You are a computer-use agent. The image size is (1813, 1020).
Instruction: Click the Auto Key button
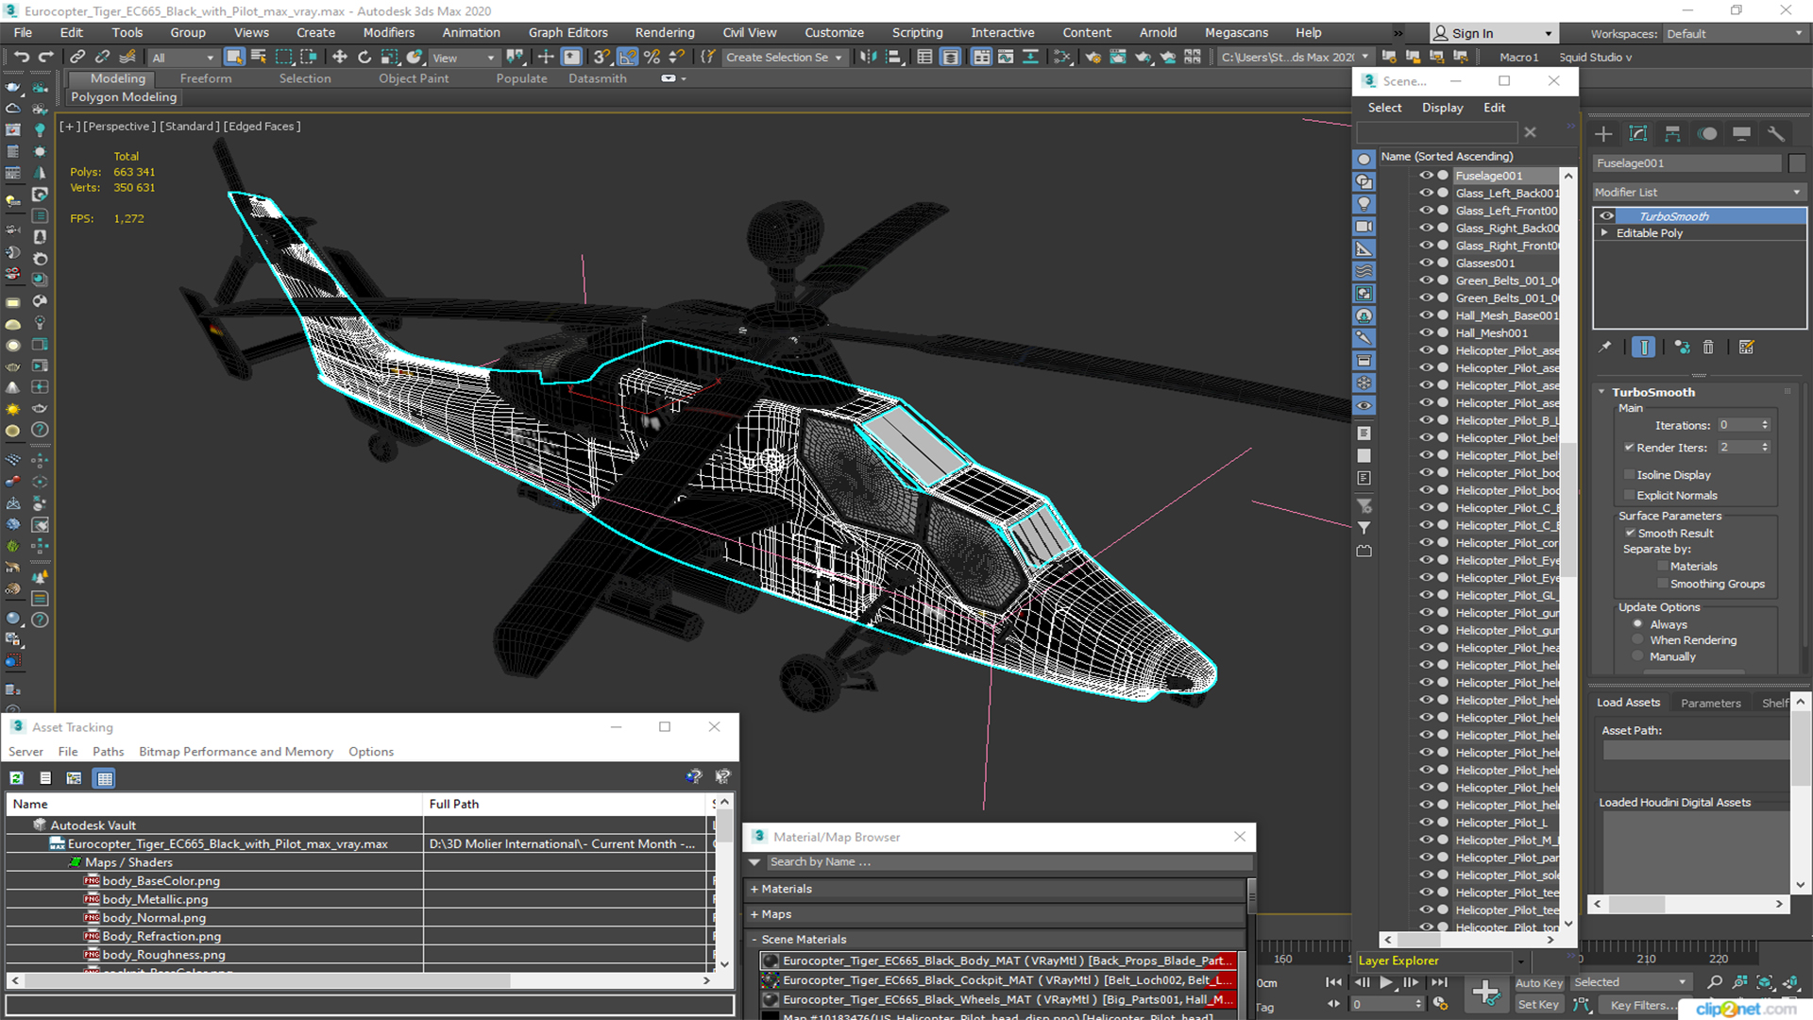point(1538,983)
